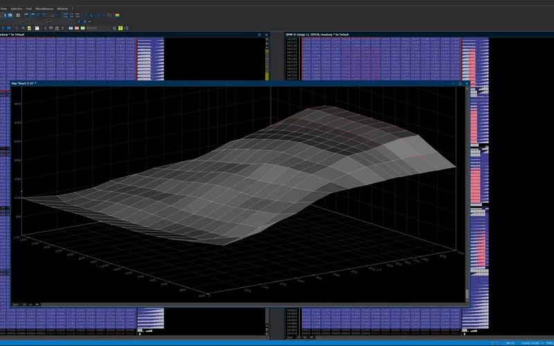
Task: Click the double blue fast-forward arrow icon
Action: pyautogui.click(x=9, y=28)
